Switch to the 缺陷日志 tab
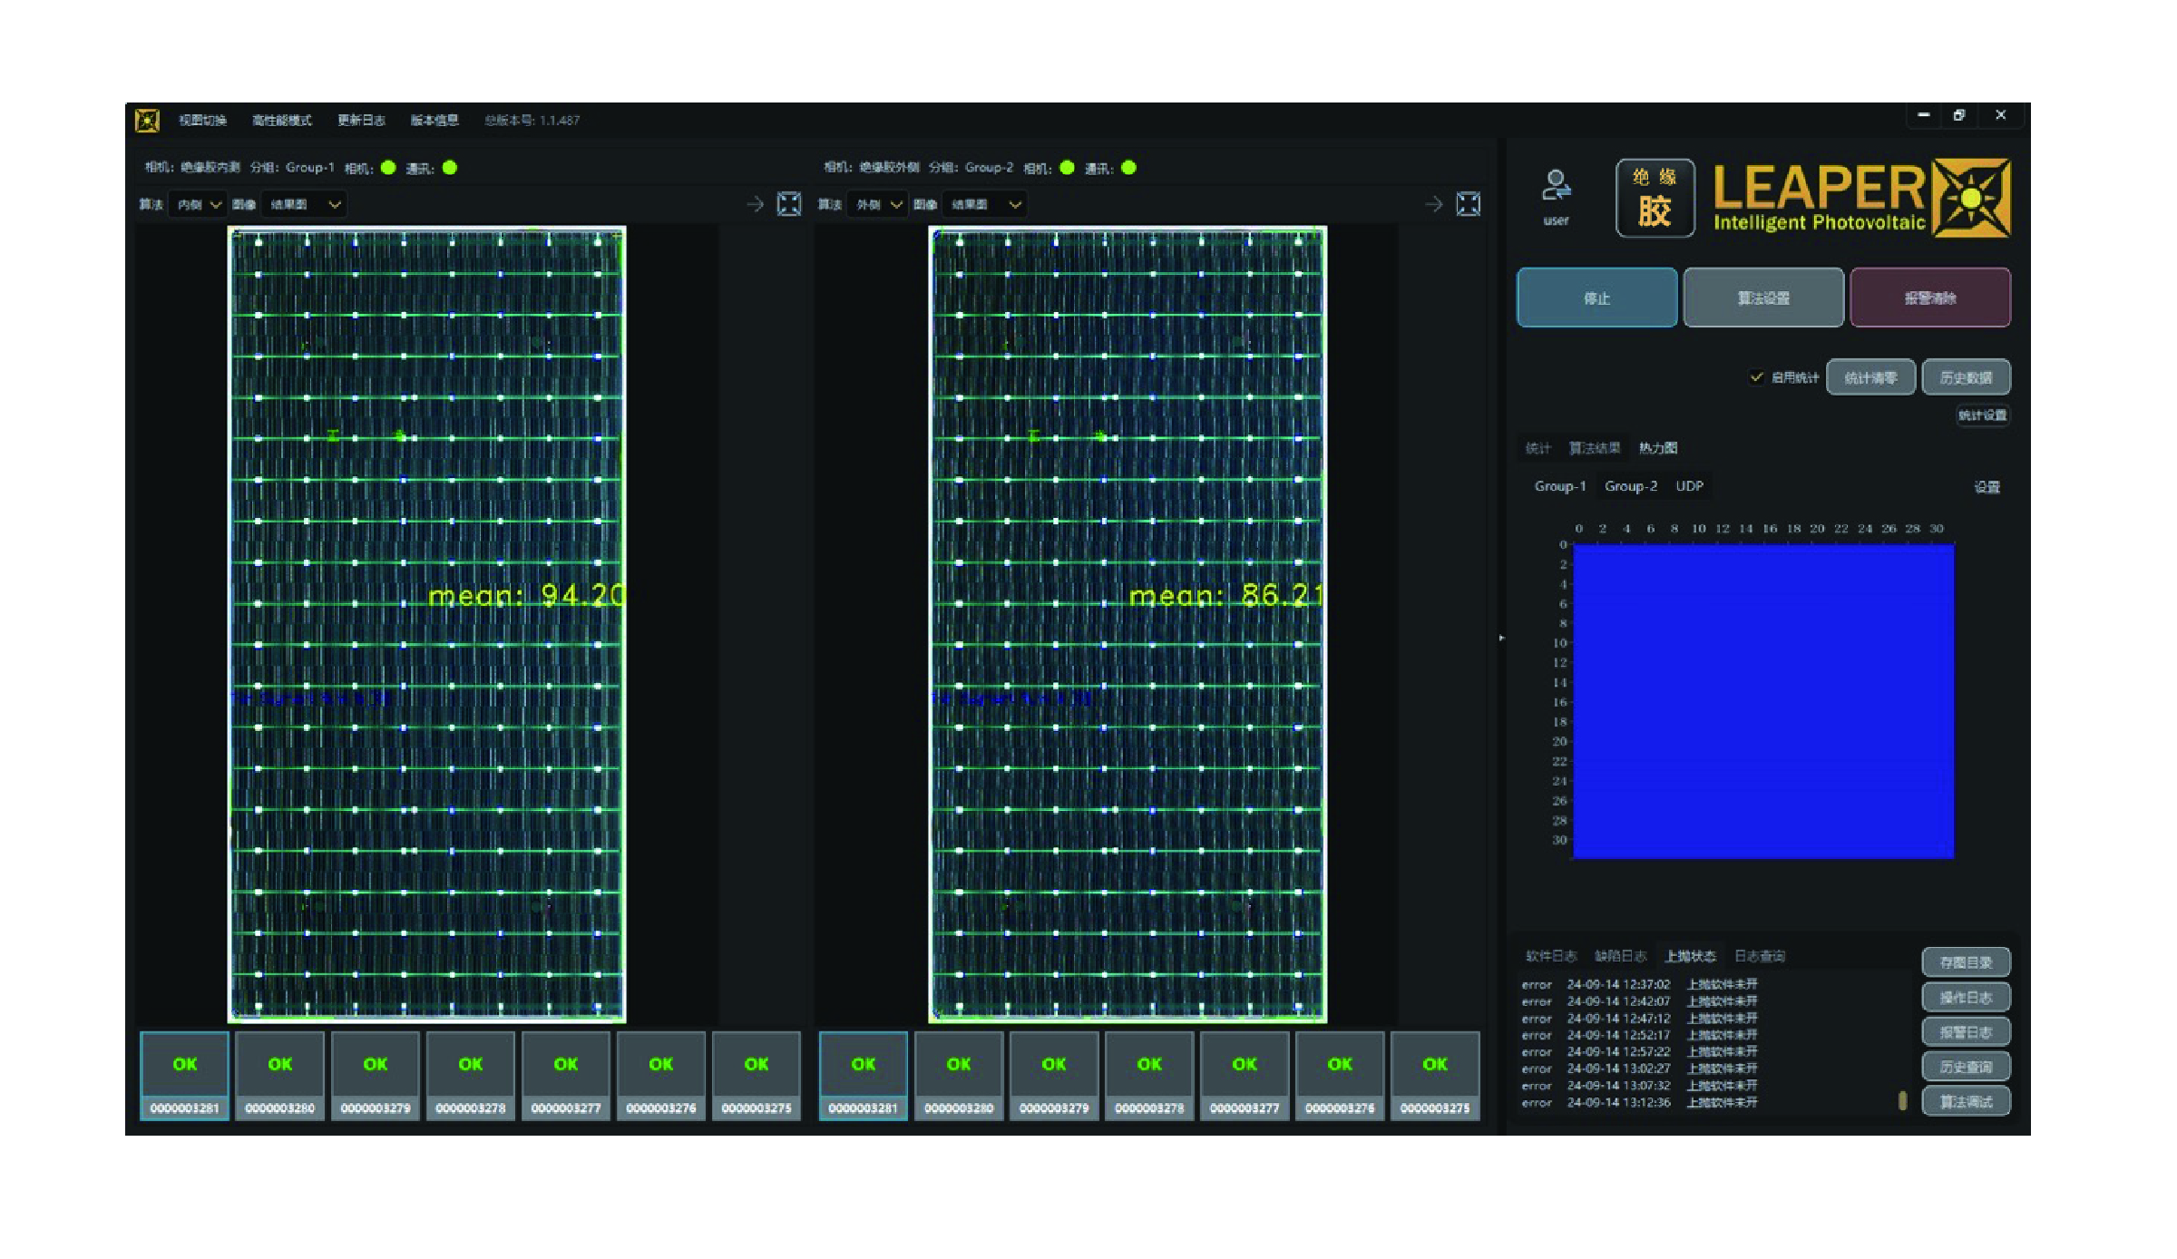2177x1259 pixels. point(1620,955)
